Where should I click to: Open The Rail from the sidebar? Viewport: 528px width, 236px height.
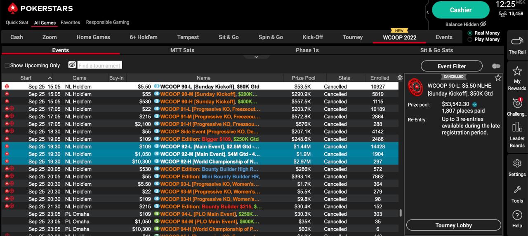point(517,45)
